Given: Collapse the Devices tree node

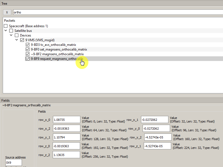Looking at the screenshot, I should pyautogui.click(x=11, y=35).
